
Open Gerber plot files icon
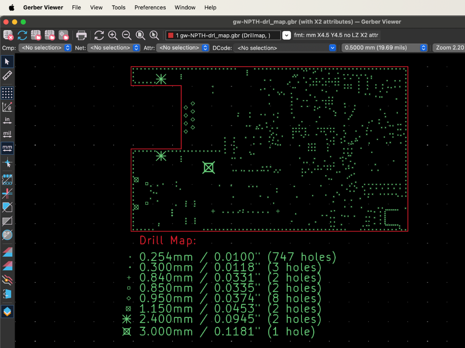(x=36, y=35)
